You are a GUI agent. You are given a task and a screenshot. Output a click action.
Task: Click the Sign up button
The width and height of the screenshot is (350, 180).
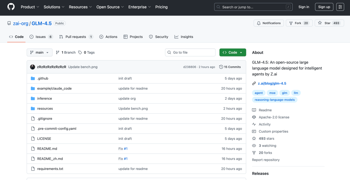324,7
